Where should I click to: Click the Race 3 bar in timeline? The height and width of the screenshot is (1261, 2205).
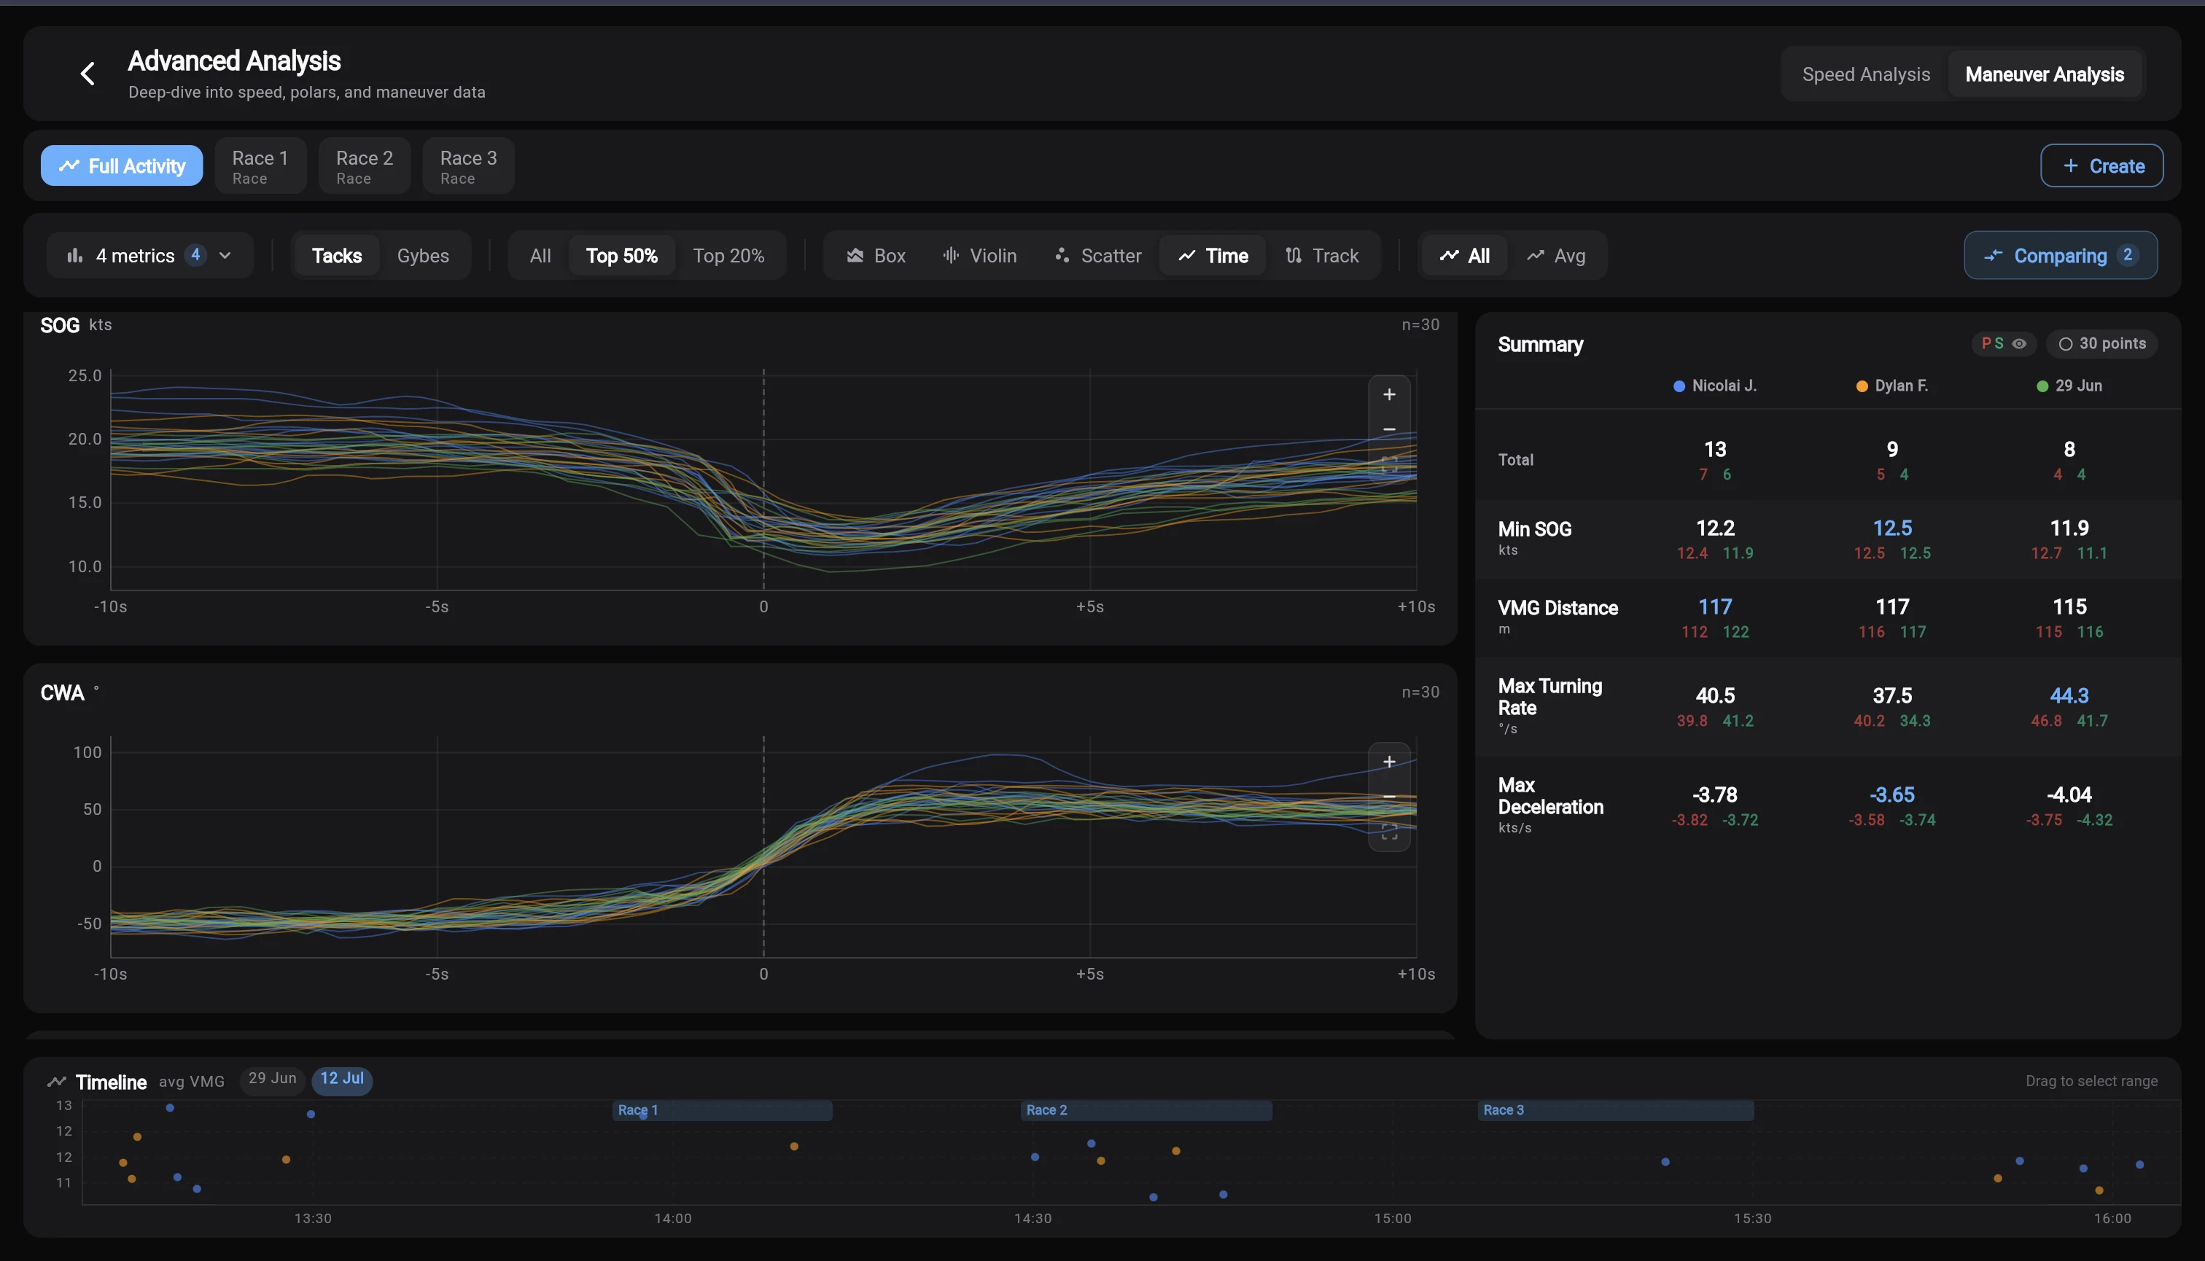click(x=1615, y=1110)
